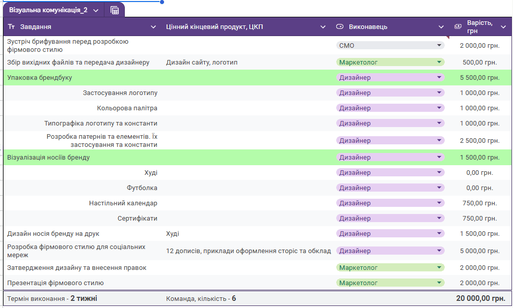Click the dropdown-type icon beside Виконавець header

coord(340,27)
